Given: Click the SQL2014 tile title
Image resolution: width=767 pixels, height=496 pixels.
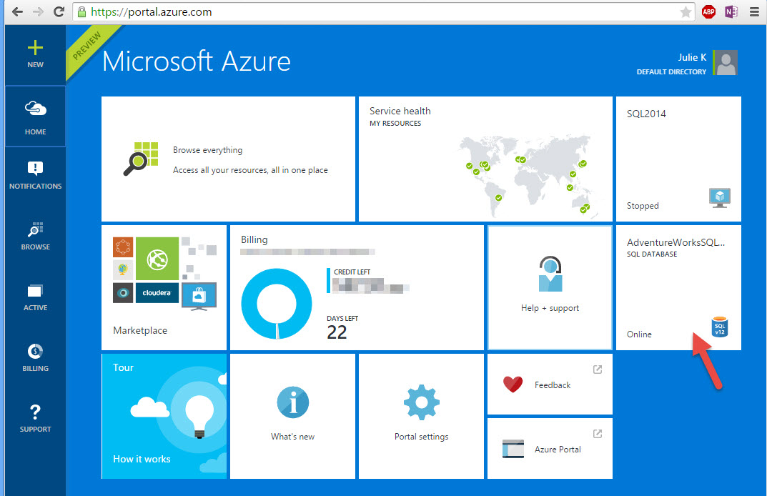Looking at the screenshot, I should point(646,114).
